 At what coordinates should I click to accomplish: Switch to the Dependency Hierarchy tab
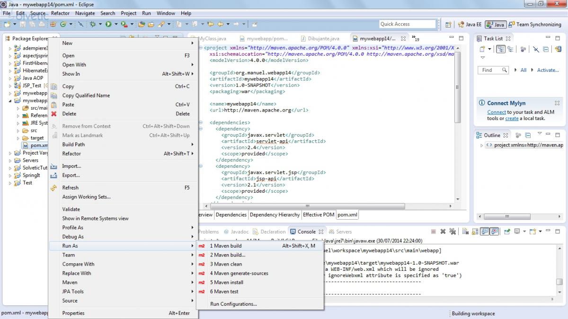click(x=275, y=215)
